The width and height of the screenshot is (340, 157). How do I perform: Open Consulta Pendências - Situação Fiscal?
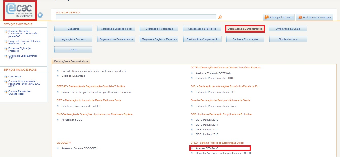point(20,93)
